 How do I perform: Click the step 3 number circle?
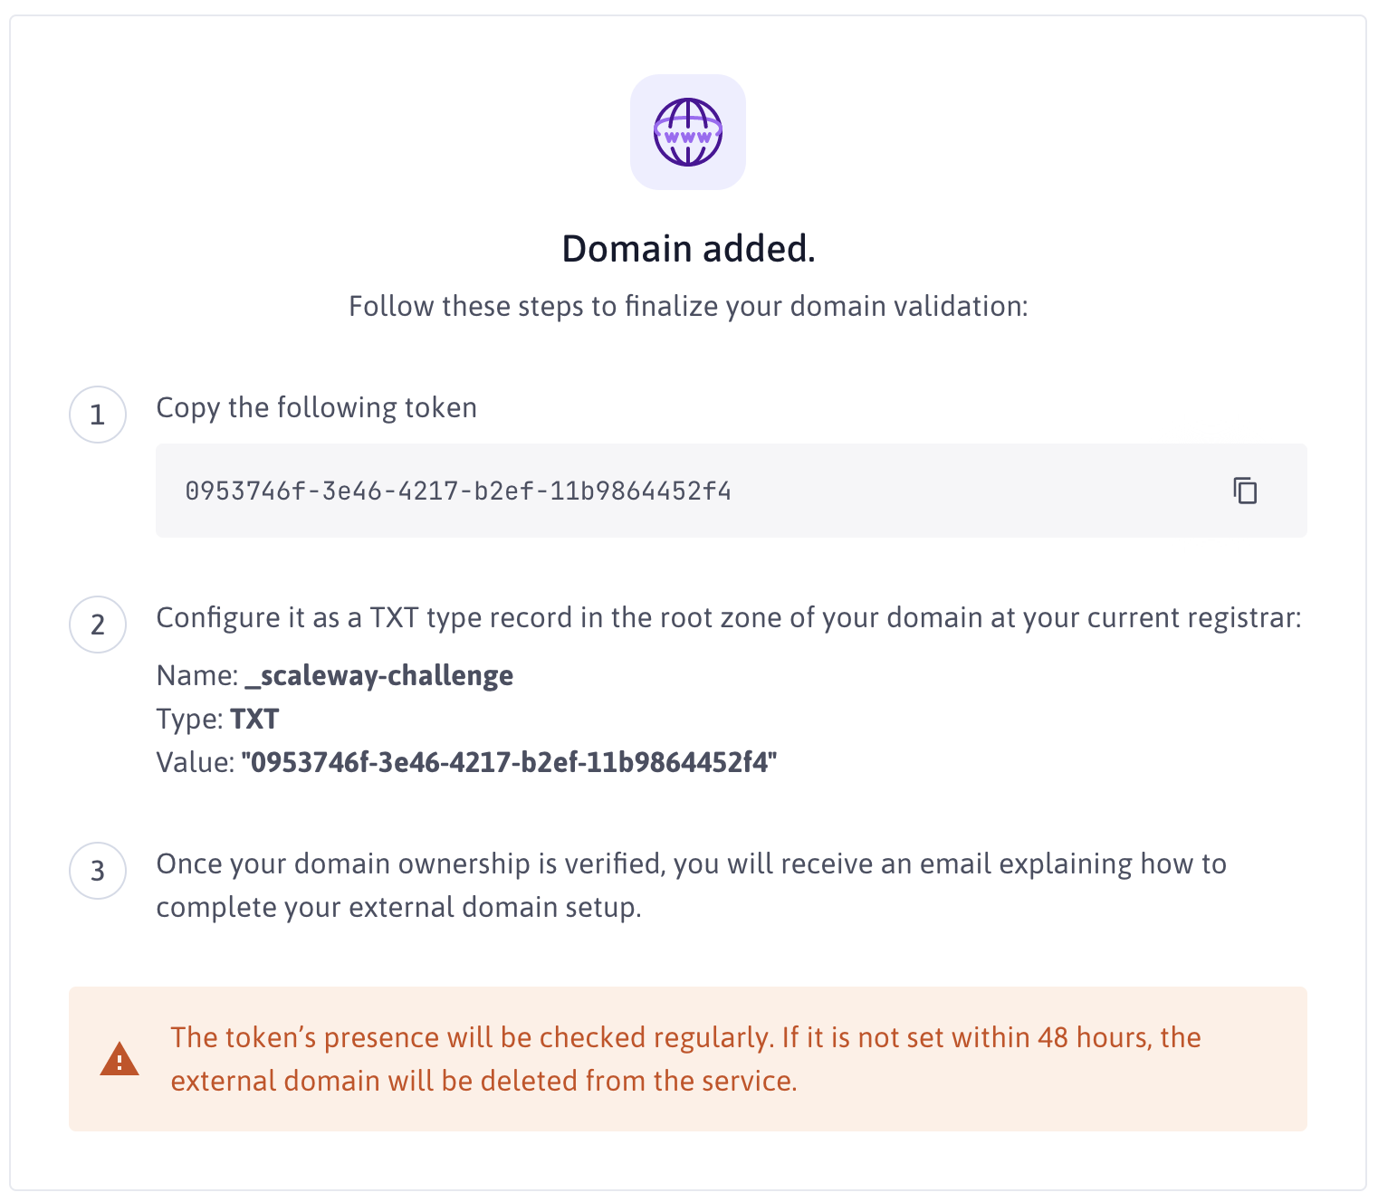(x=98, y=871)
